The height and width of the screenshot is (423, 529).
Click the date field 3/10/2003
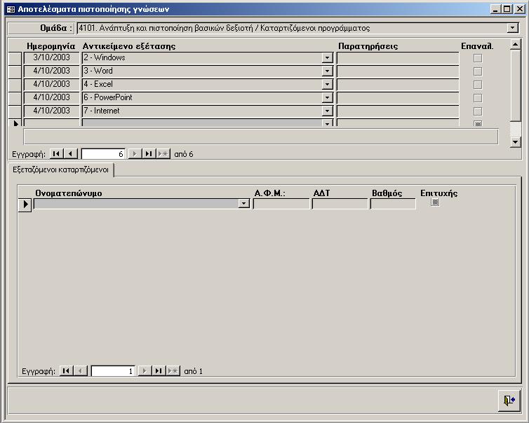(51, 58)
